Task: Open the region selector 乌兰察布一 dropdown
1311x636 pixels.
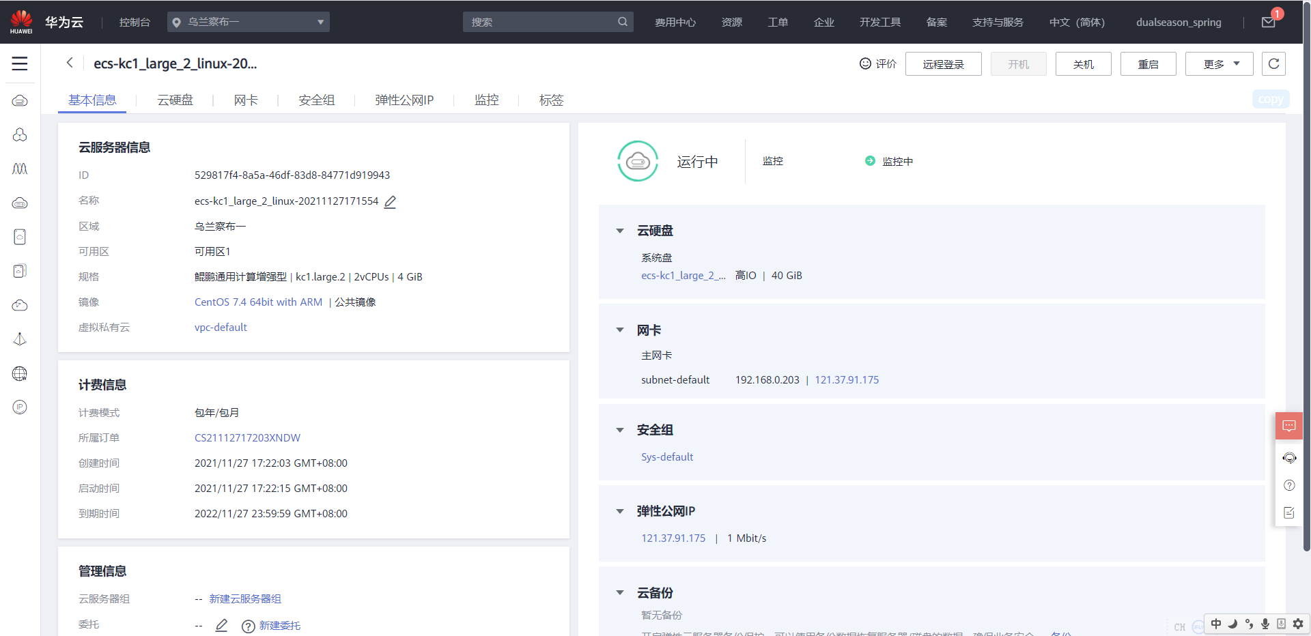Action: pyautogui.click(x=249, y=22)
